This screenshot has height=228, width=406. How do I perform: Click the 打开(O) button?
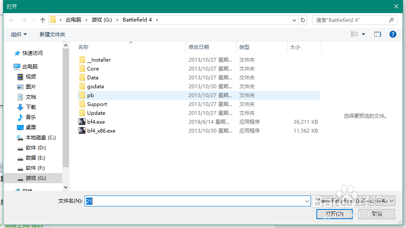coord(334,214)
